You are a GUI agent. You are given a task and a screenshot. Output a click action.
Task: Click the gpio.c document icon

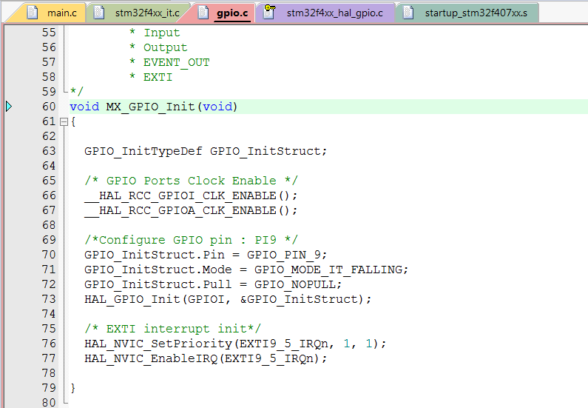point(203,13)
